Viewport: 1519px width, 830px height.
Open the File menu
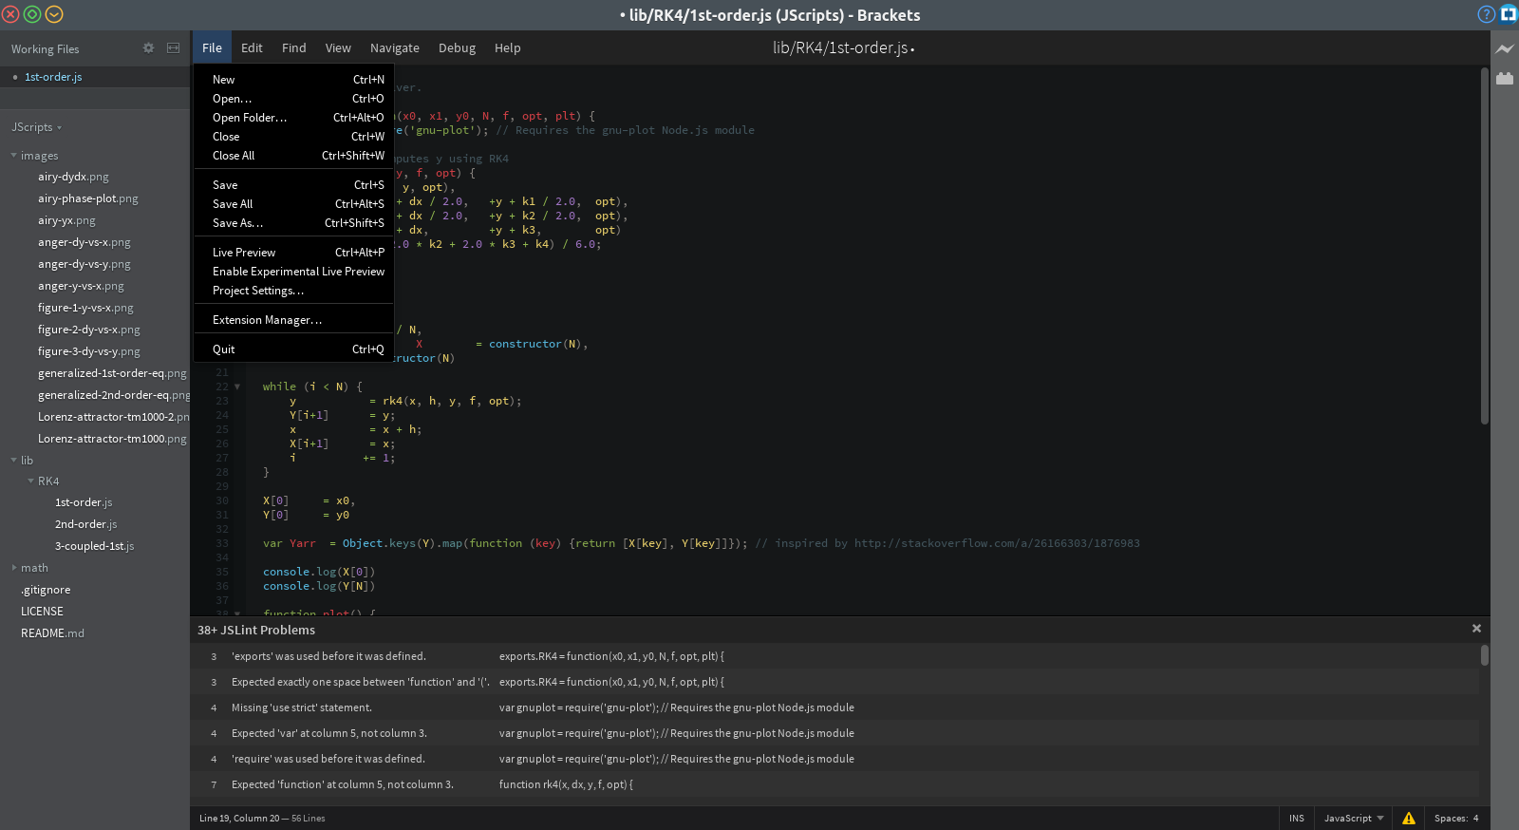point(212,47)
